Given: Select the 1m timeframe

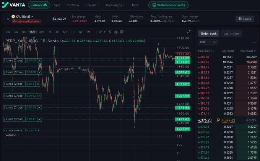Looking at the screenshot, I should (x=8, y=32).
